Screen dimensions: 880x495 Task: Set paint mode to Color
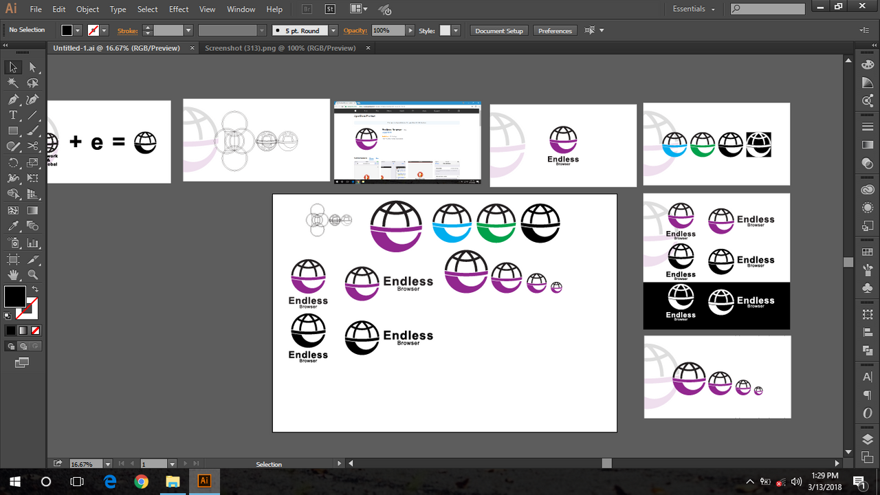[10, 330]
